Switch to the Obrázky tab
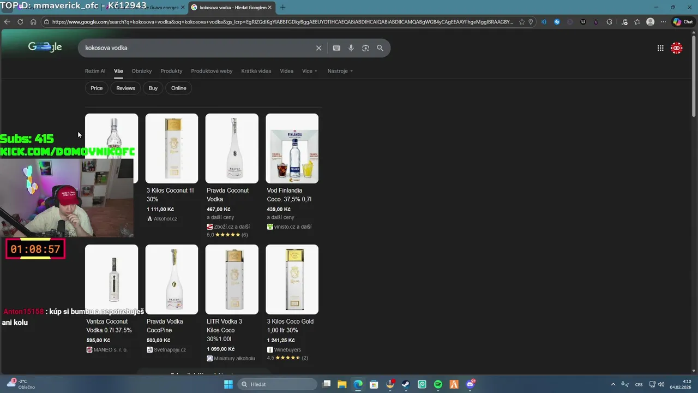The width and height of the screenshot is (698, 393). 141,71
